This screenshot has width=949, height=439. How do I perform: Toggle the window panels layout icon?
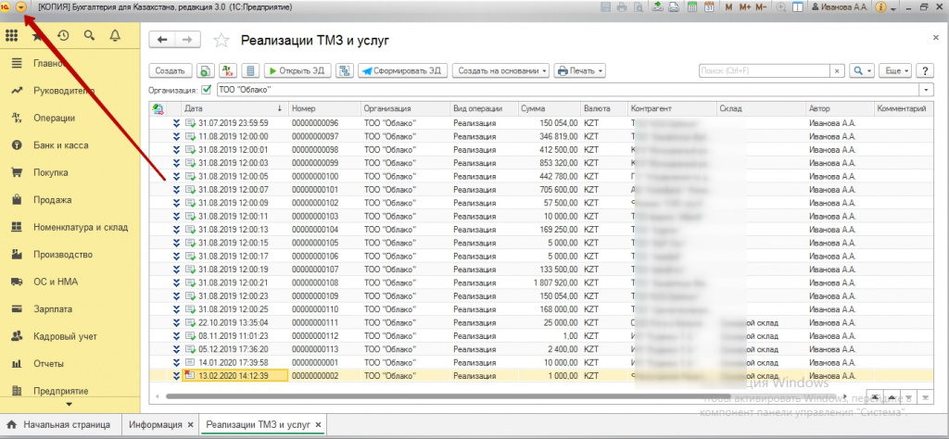click(x=798, y=7)
